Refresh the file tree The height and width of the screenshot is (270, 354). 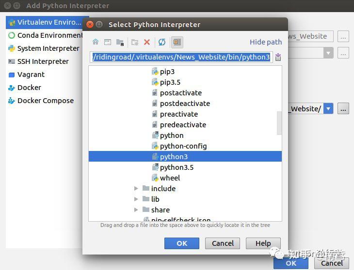pos(162,42)
